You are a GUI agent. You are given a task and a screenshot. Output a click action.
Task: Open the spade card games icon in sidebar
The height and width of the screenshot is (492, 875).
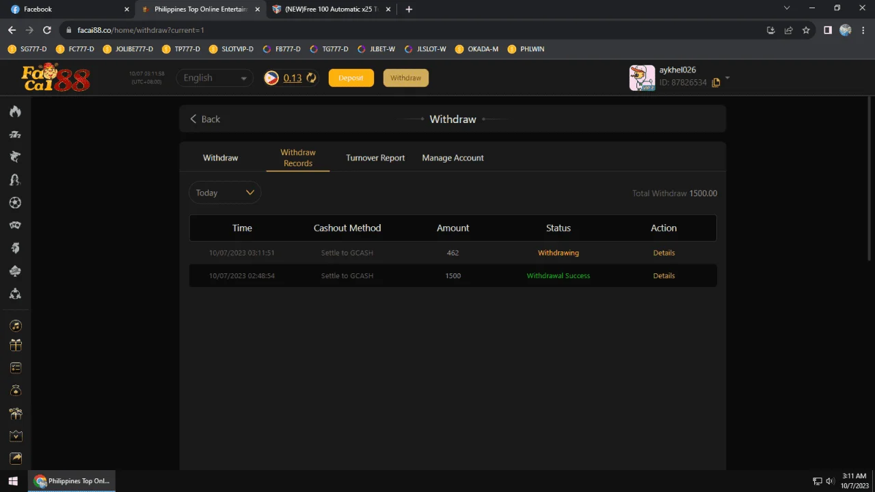(x=15, y=271)
